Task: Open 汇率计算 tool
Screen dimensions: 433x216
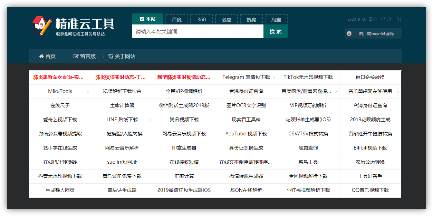Action: [184, 176]
